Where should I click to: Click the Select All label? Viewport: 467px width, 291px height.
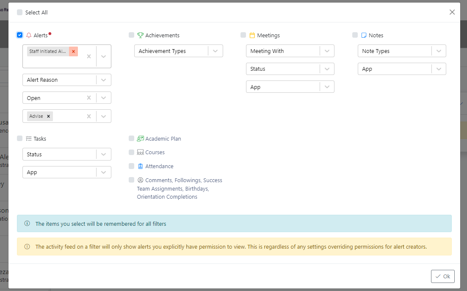pos(36,13)
